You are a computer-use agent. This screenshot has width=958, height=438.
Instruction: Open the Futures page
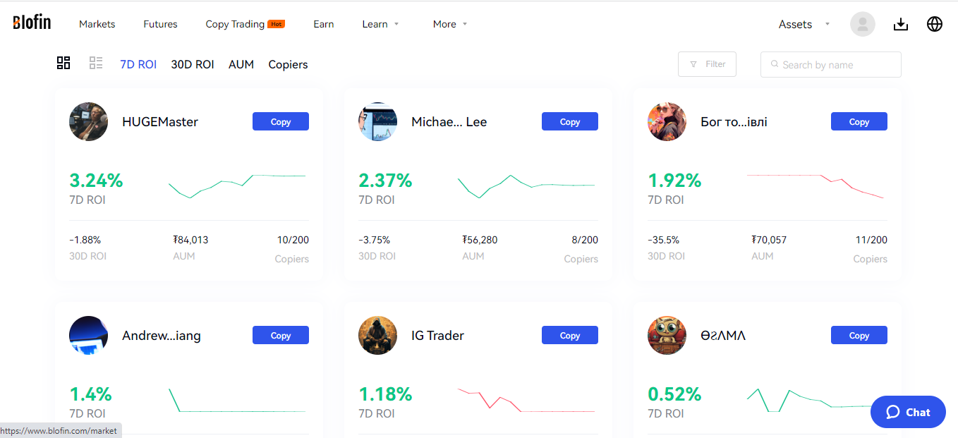tap(160, 24)
